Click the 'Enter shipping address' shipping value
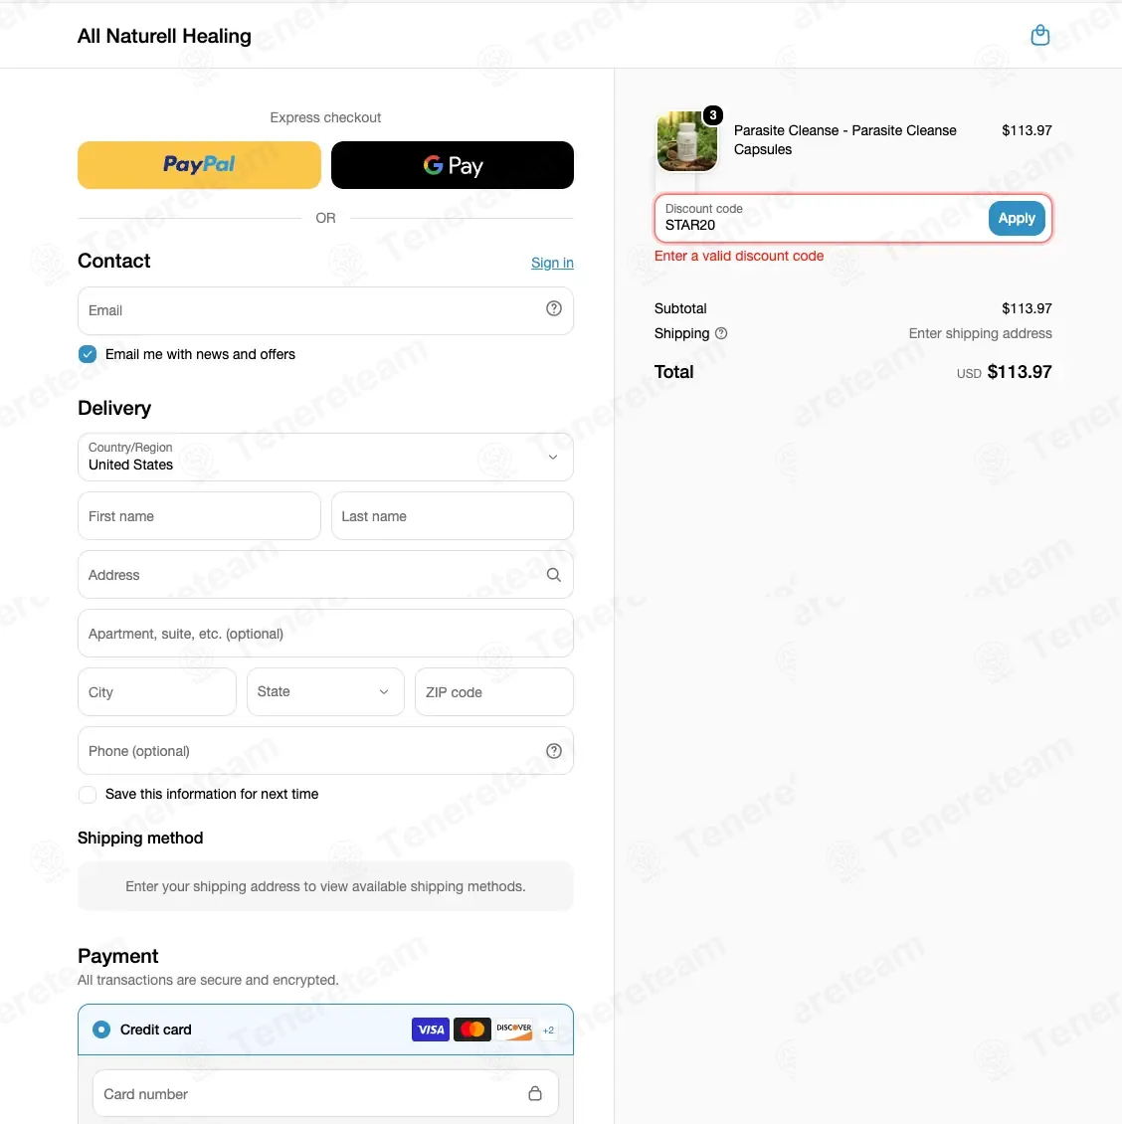 click(x=980, y=333)
